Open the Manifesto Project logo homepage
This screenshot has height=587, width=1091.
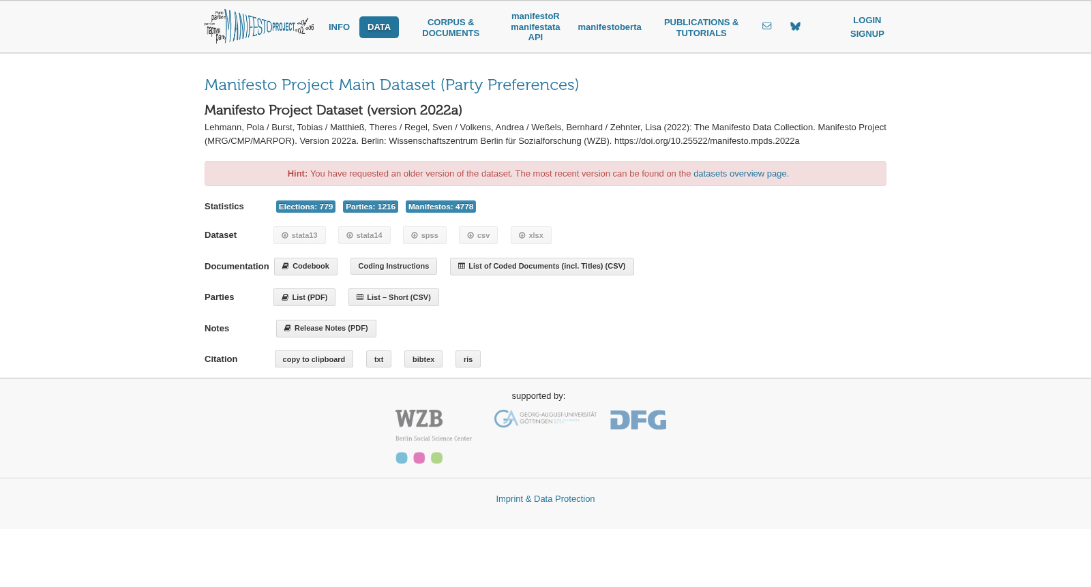coord(259,27)
